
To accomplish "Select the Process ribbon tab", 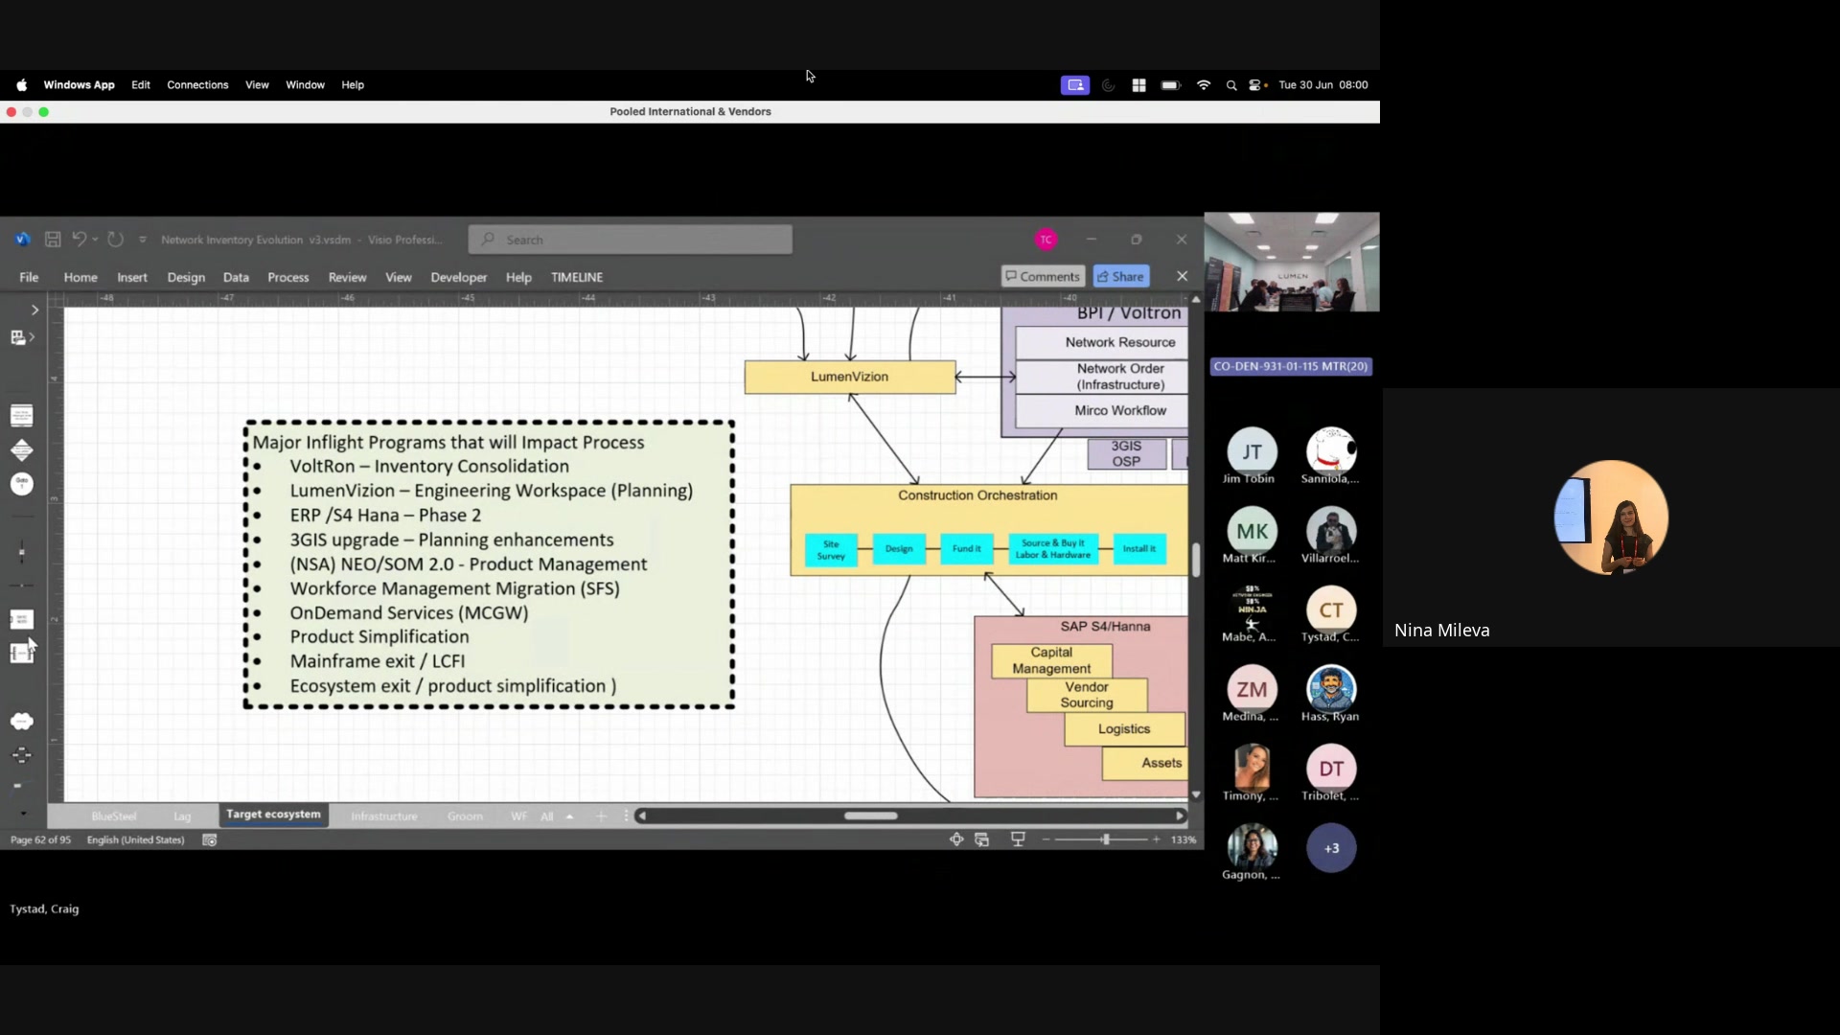I will (288, 277).
